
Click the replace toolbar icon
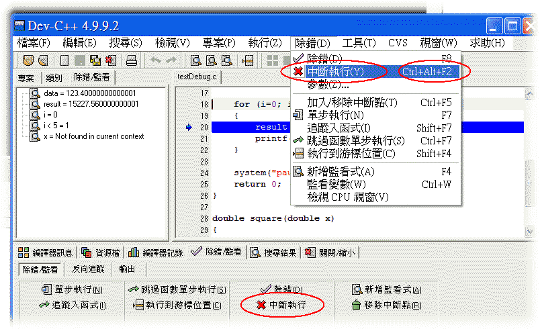tap(211, 60)
